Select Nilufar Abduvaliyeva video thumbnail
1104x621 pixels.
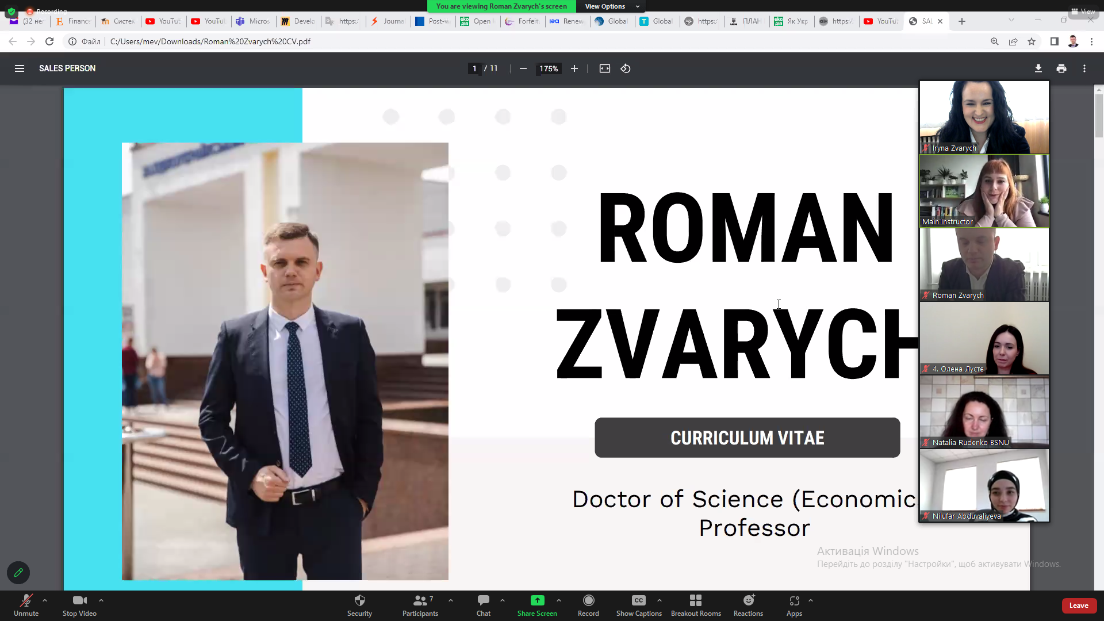point(984,485)
